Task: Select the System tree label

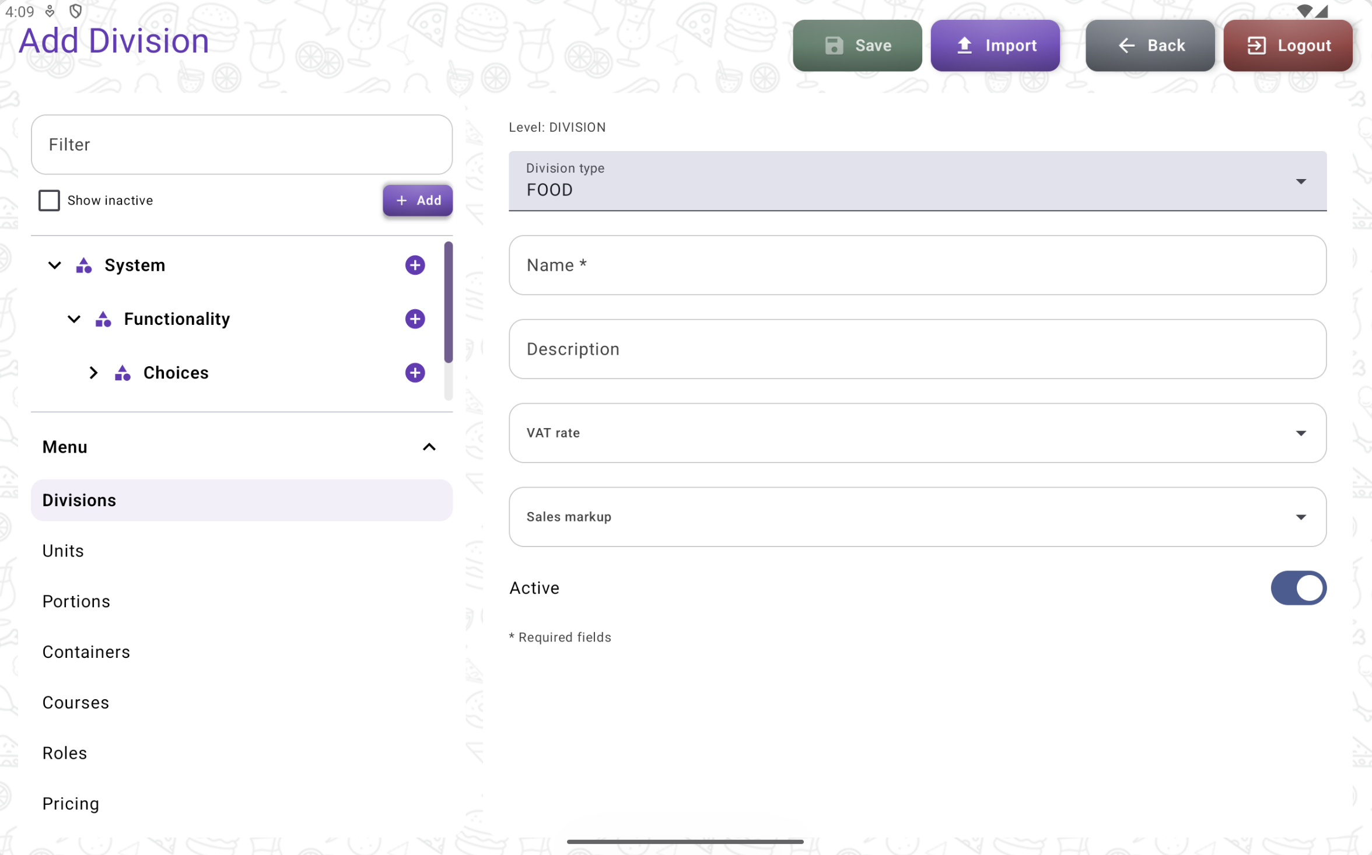Action: pyautogui.click(x=135, y=265)
